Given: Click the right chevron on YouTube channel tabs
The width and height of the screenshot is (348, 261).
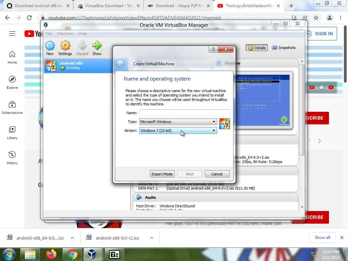Looking at the screenshot, I should 319,141.
